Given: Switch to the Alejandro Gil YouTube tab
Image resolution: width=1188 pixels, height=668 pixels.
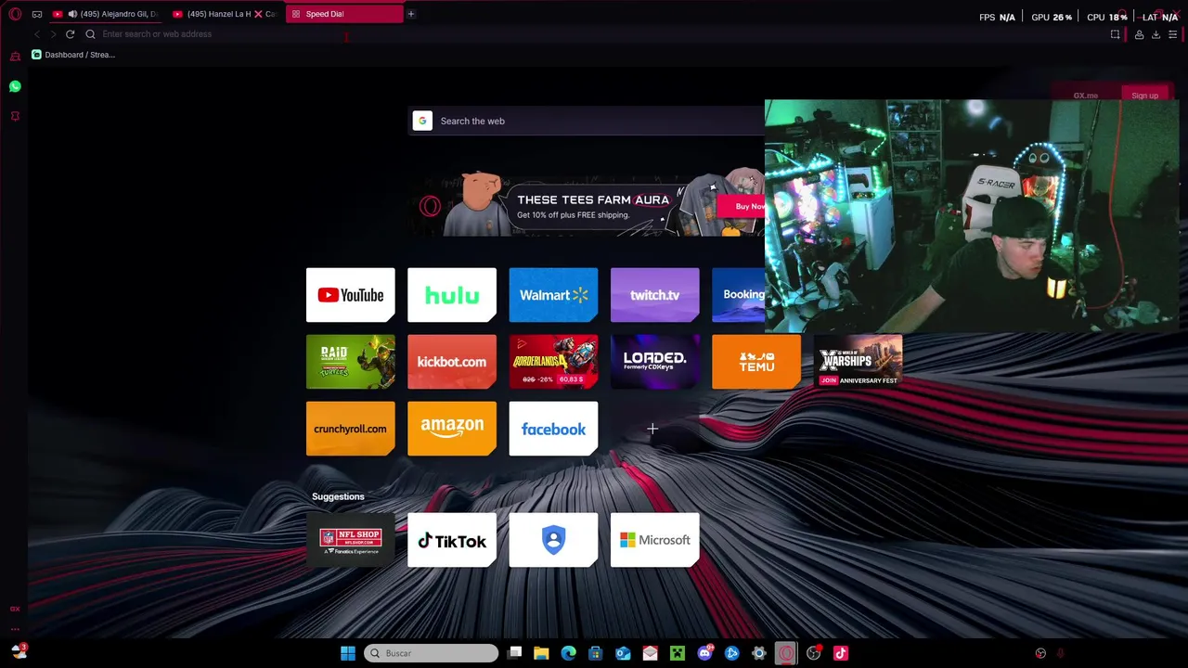Looking at the screenshot, I should click(104, 14).
